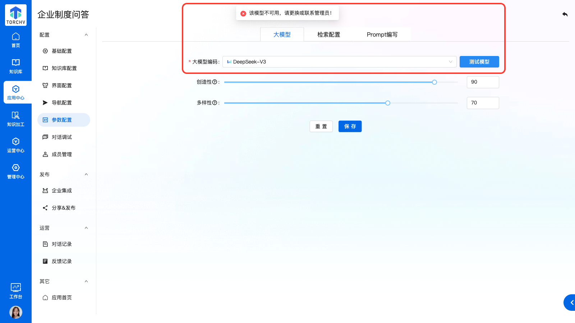Open the 大模型编码 DeepSeek-V3 dropdown

click(339, 62)
